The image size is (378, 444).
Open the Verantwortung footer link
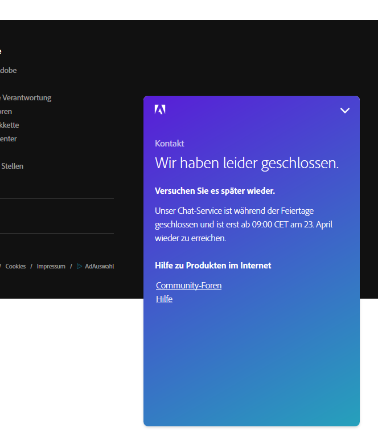pos(26,97)
